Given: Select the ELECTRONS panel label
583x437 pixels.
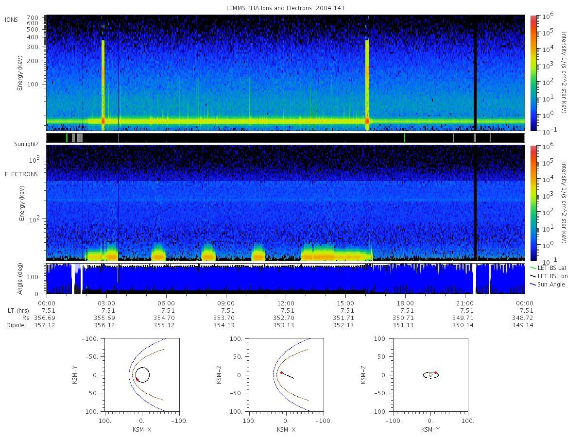Looking at the screenshot, I should pyautogui.click(x=21, y=174).
